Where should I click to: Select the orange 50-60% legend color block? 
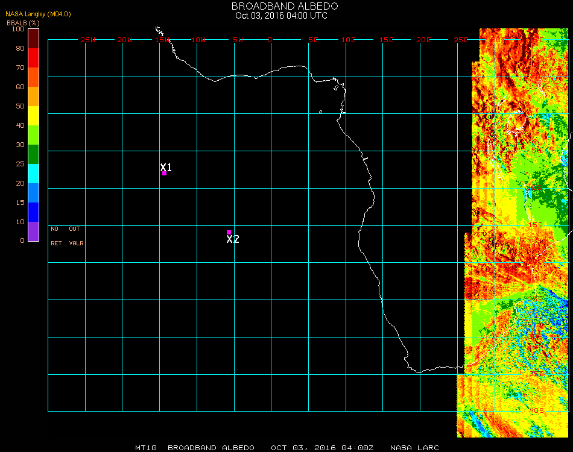[33, 96]
